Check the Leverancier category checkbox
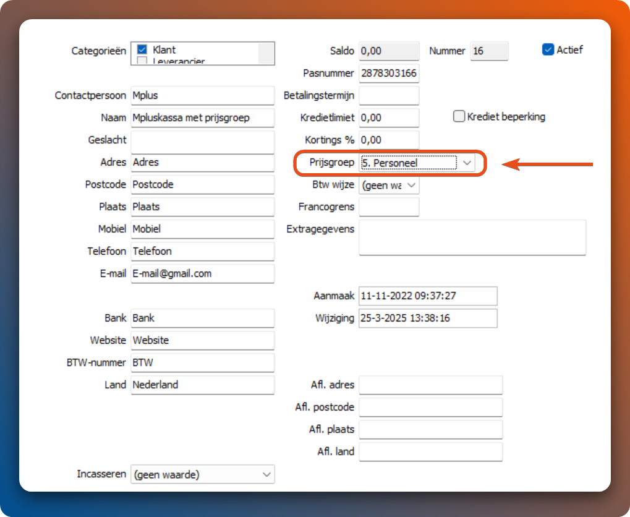The height and width of the screenshot is (517, 630). pyautogui.click(x=142, y=61)
